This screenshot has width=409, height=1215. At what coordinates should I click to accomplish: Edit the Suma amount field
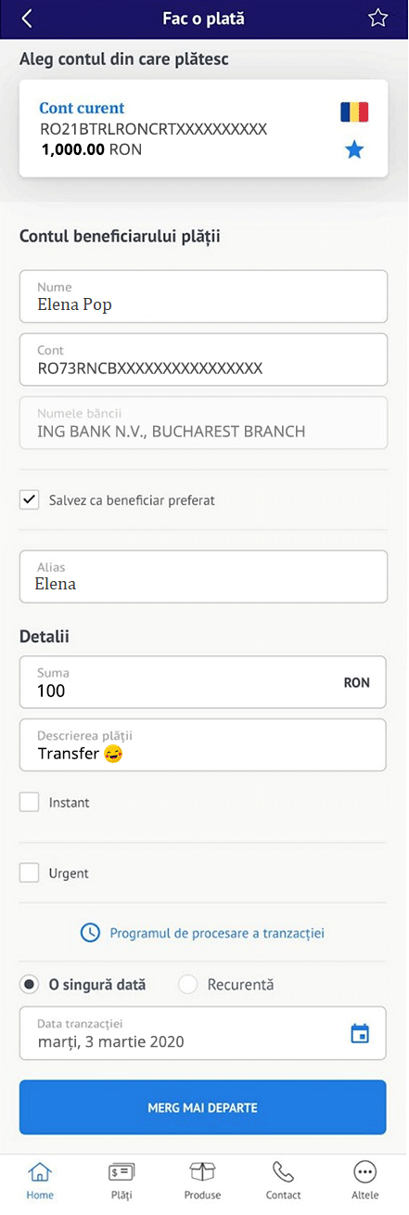[203, 683]
